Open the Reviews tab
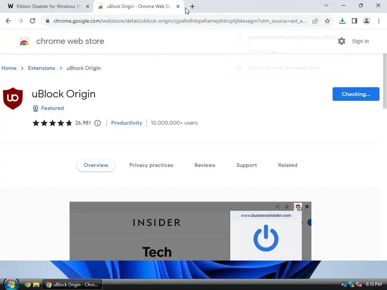The width and height of the screenshot is (387, 290). [205, 165]
